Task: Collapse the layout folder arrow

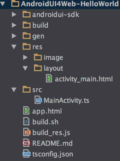Action: (x=25, y=68)
